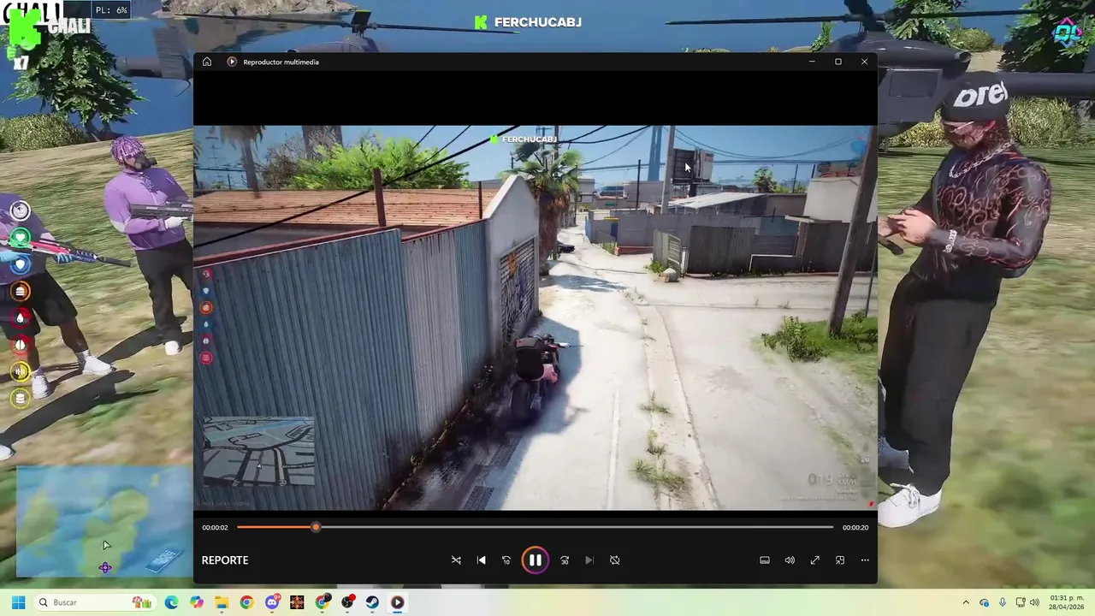Open Microsoft Edge from the taskbar

point(171,602)
